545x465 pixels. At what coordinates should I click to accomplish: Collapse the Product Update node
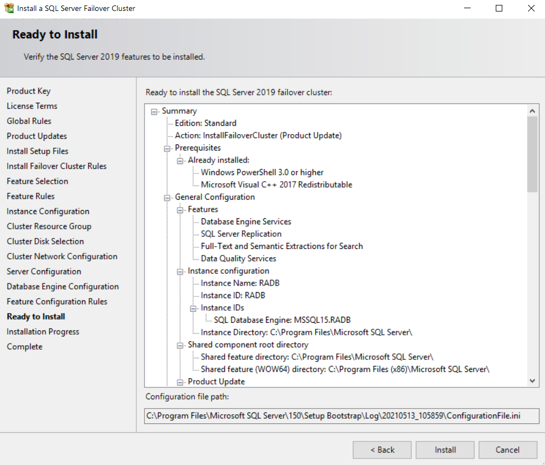click(180, 382)
